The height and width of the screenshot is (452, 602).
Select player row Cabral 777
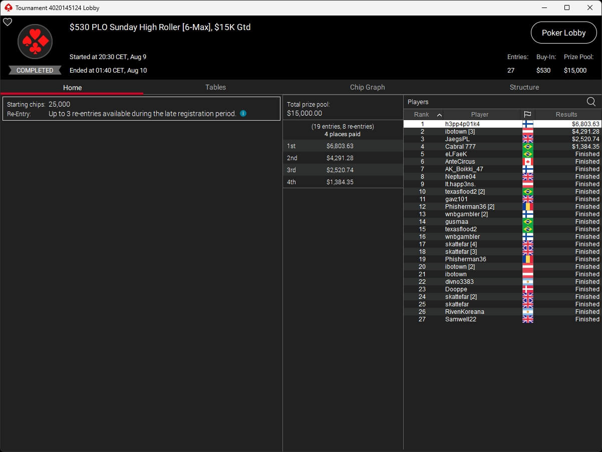click(x=502, y=147)
